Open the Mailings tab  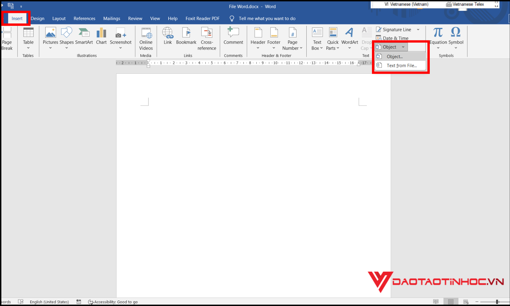pos(112,19)
